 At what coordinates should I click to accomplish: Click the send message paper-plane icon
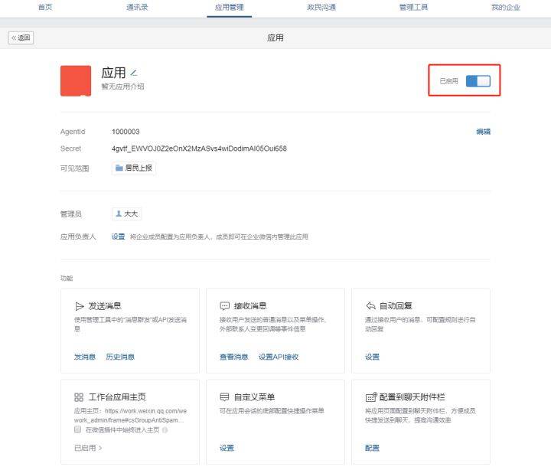(79, 305)
